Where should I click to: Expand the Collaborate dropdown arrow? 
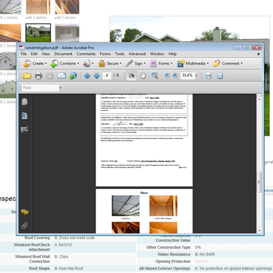point(93,63)
